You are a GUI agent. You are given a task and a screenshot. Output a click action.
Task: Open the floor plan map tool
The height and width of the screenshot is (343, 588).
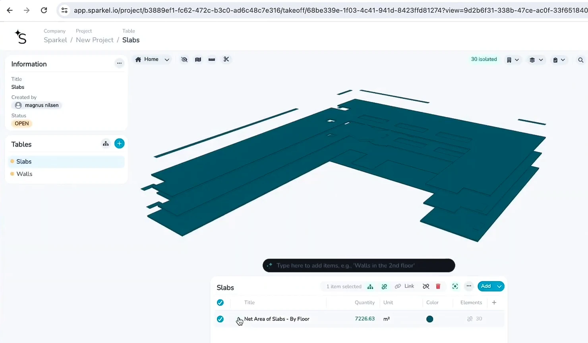198,60
